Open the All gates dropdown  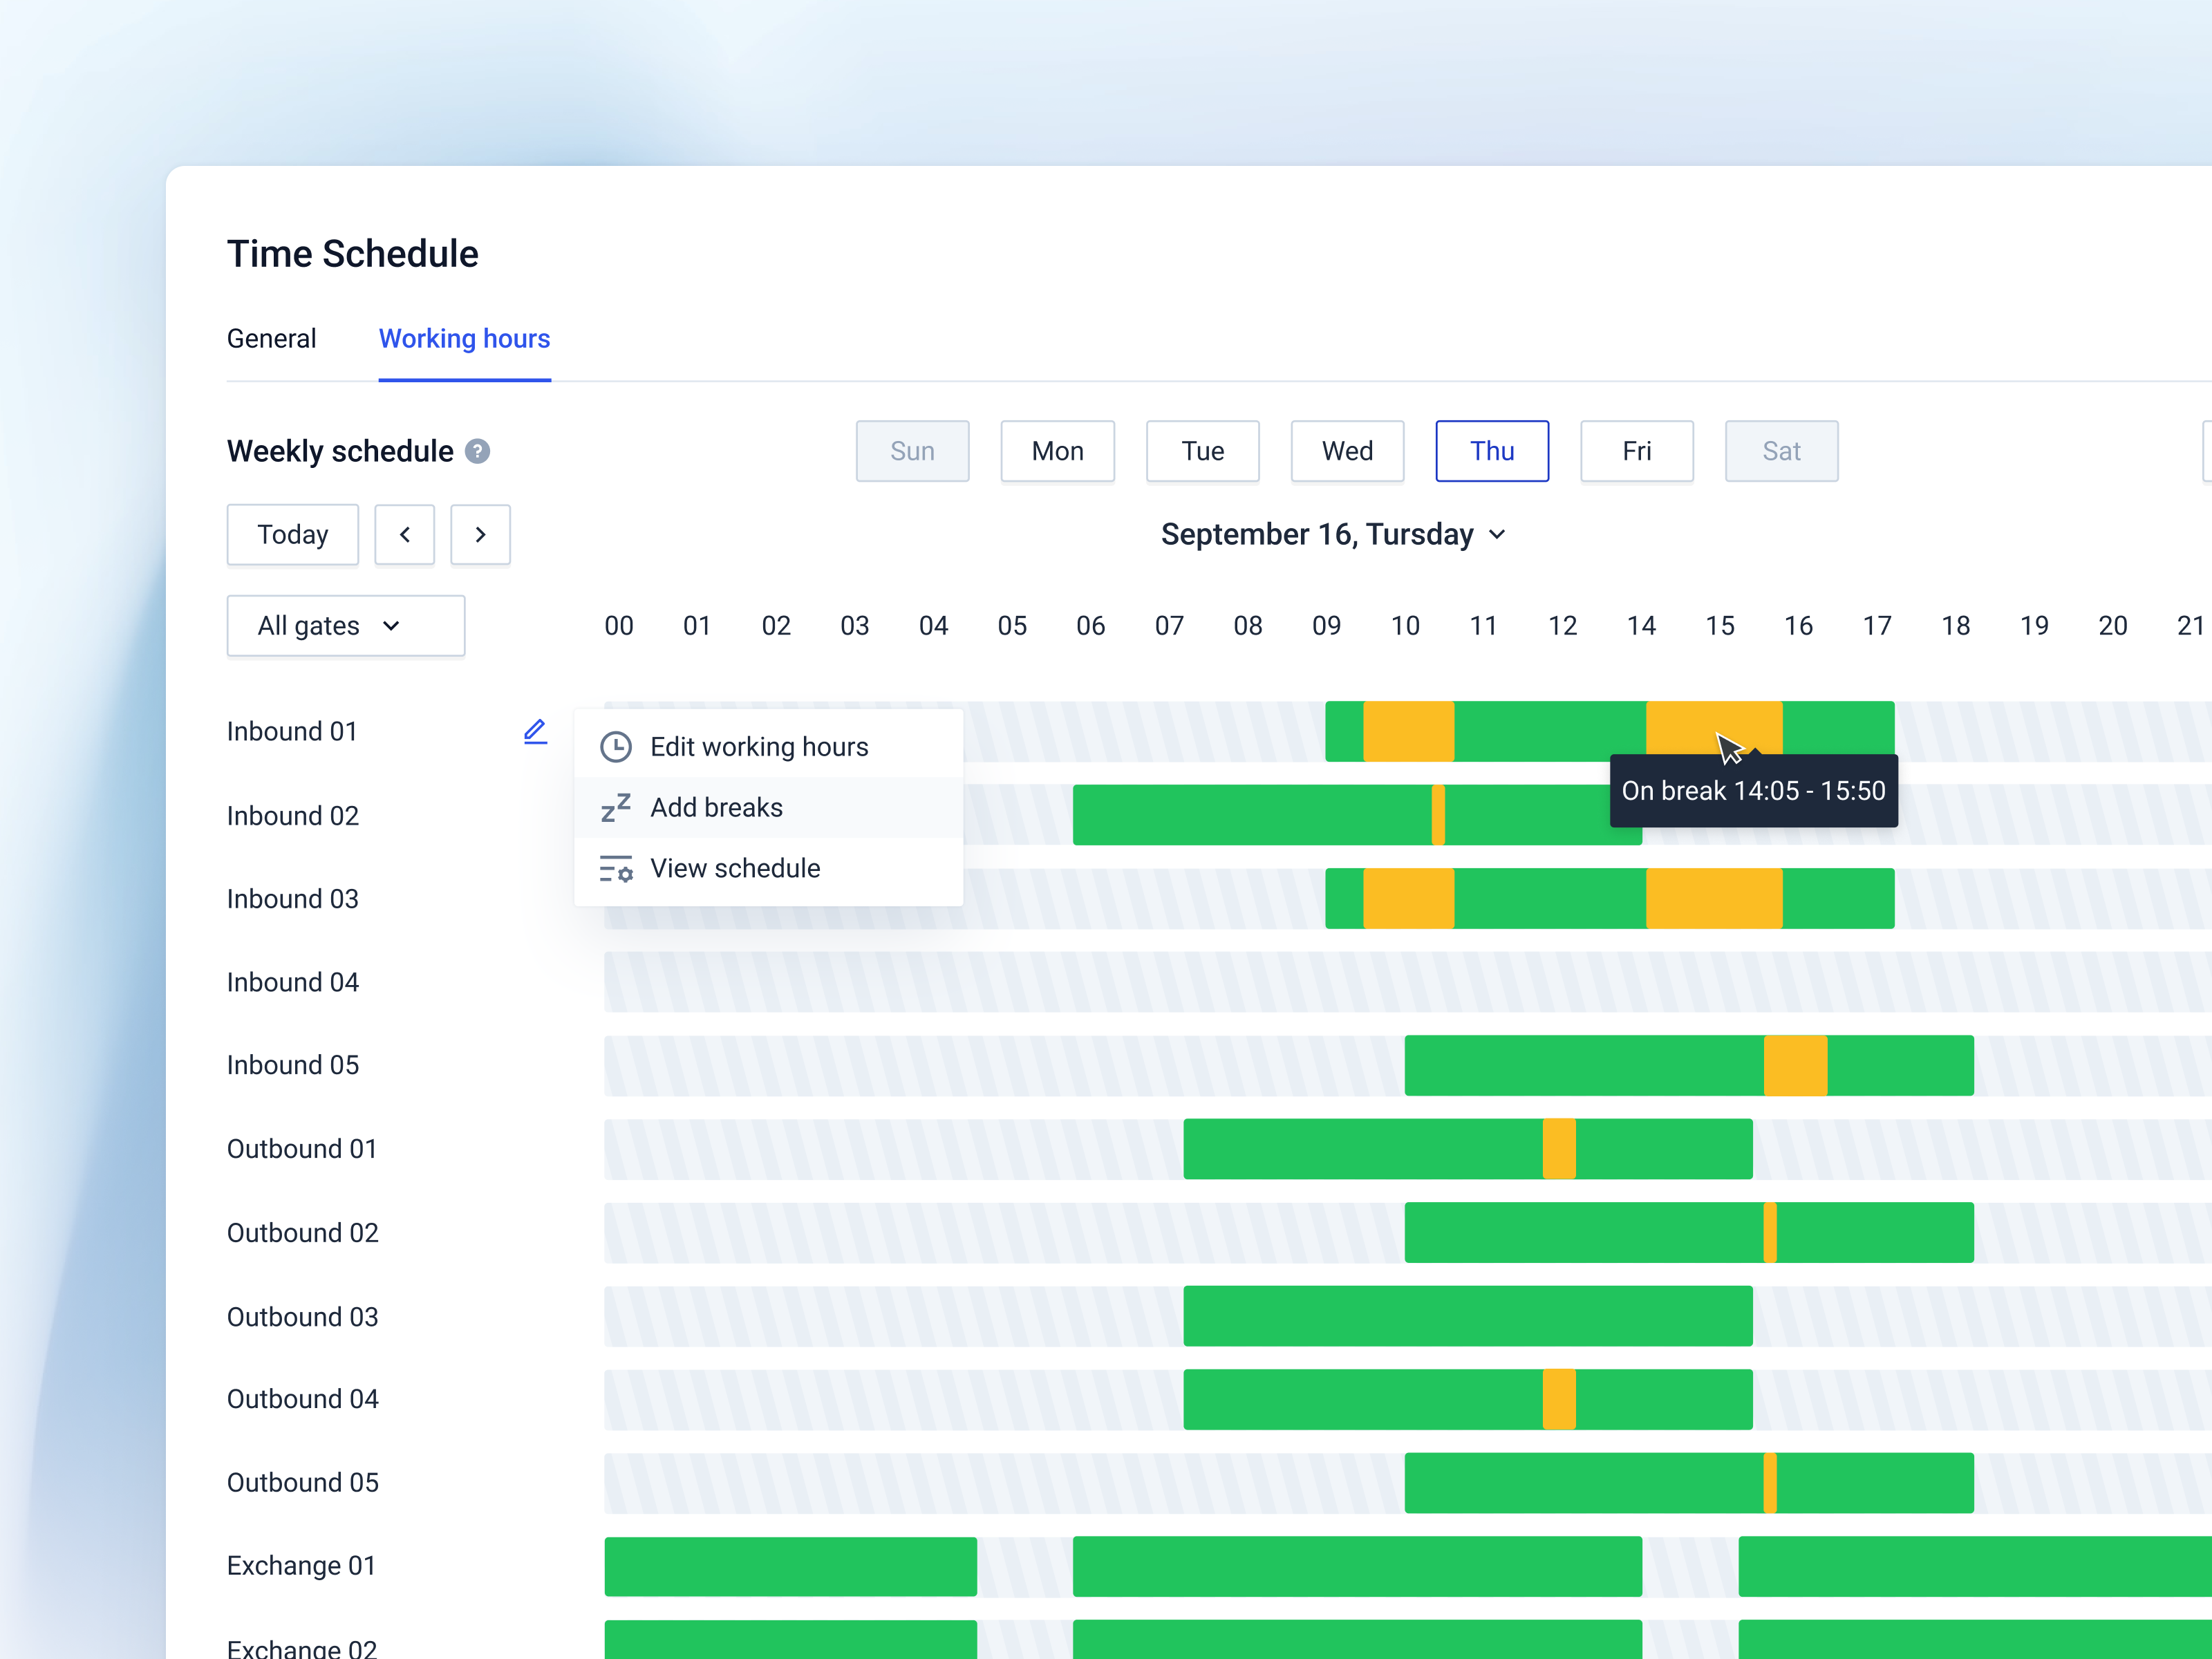(345, 626)
